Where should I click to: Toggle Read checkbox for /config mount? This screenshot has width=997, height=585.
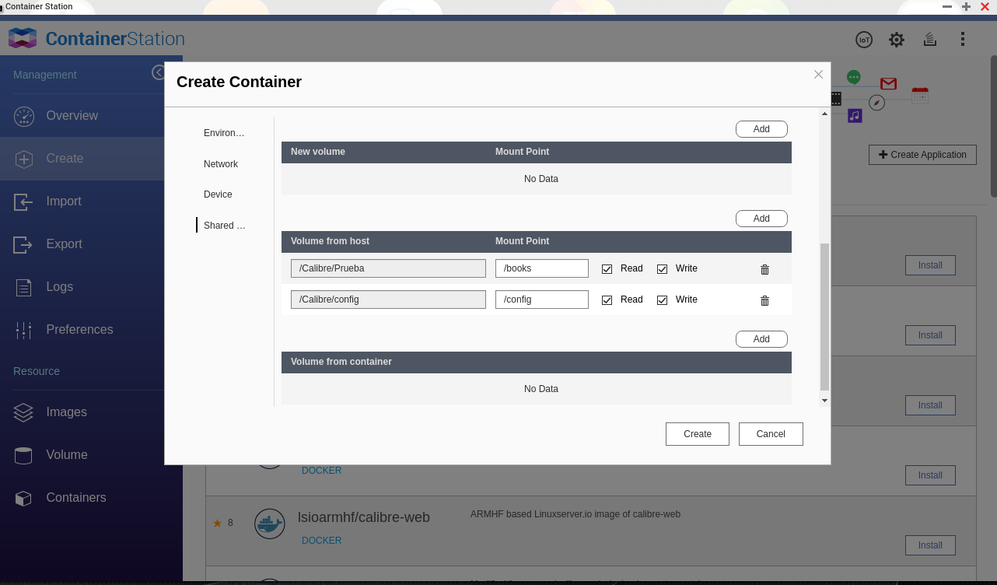coord(607,300)
